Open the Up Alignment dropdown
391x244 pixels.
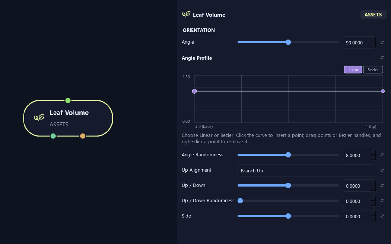[306, 171]
